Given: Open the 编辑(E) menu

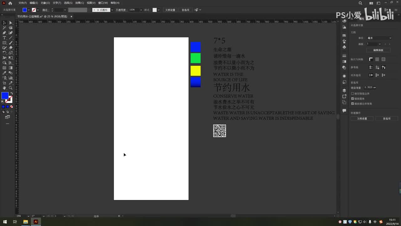Looking at the screenshot, I should (x=34, y=3).
